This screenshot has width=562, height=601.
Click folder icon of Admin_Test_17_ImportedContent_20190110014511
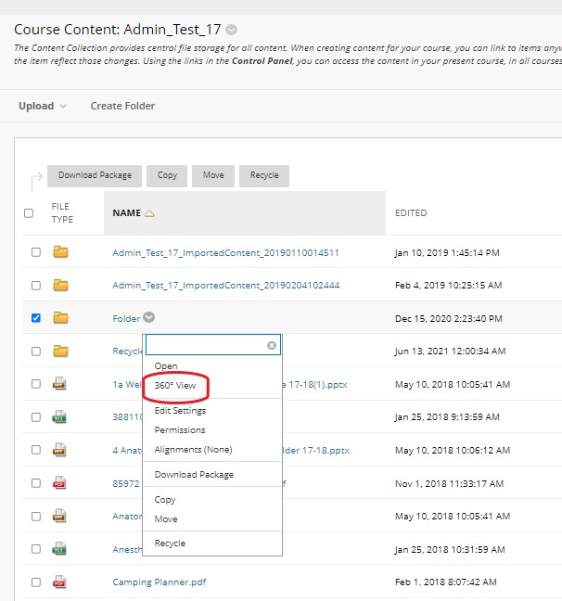60,252
